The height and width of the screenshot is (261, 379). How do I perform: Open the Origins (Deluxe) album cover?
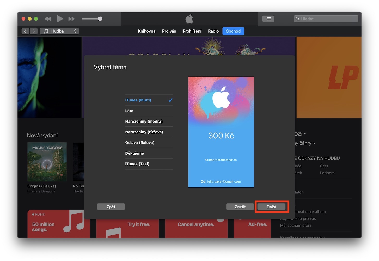tap(47, 162)
